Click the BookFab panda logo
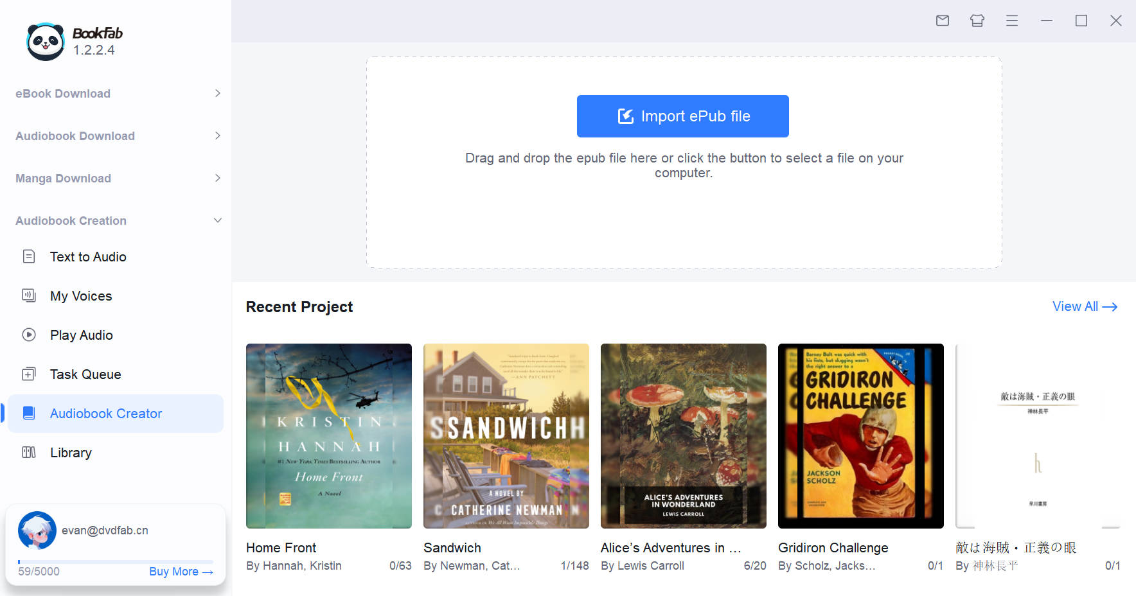 [46, 42]
